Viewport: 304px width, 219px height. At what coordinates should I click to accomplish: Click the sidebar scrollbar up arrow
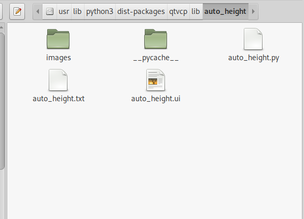pos(2,28)
